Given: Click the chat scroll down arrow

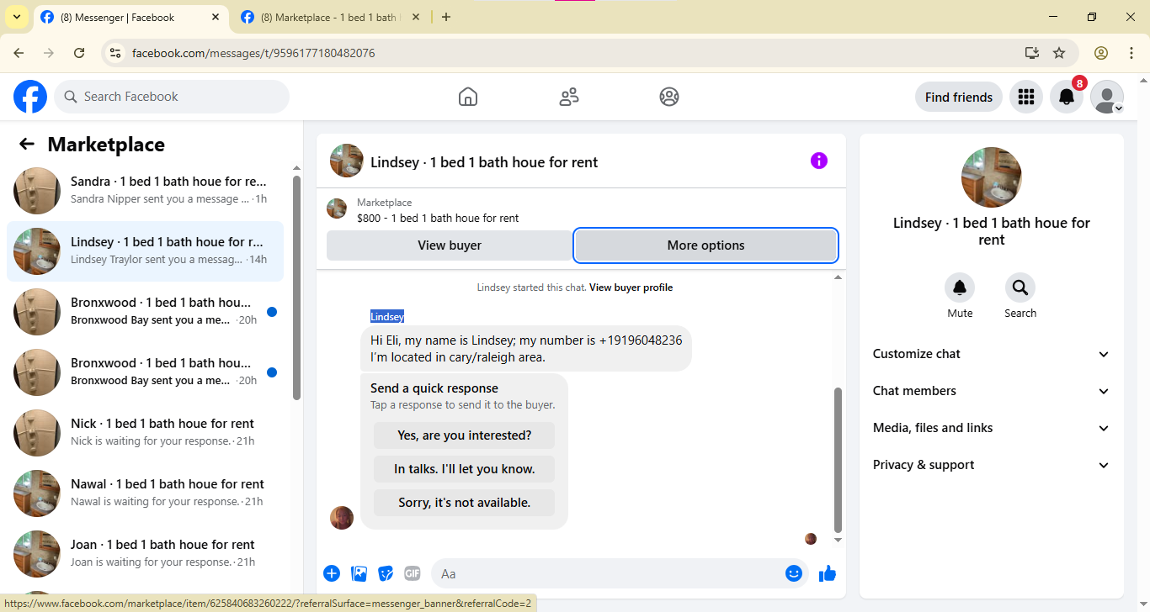Looking at the screenshot, I should click(x=838, y=540).
